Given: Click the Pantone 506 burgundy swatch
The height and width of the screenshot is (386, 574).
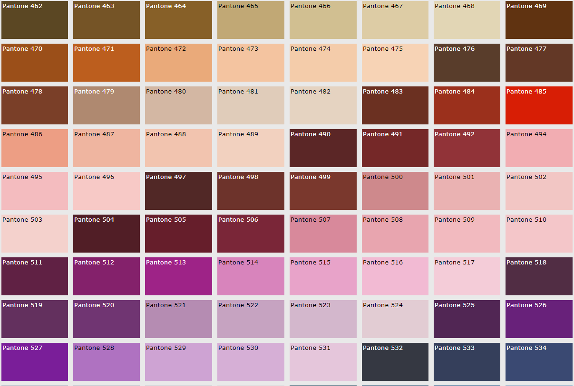Looking at the screenshot, I should 251,234.
